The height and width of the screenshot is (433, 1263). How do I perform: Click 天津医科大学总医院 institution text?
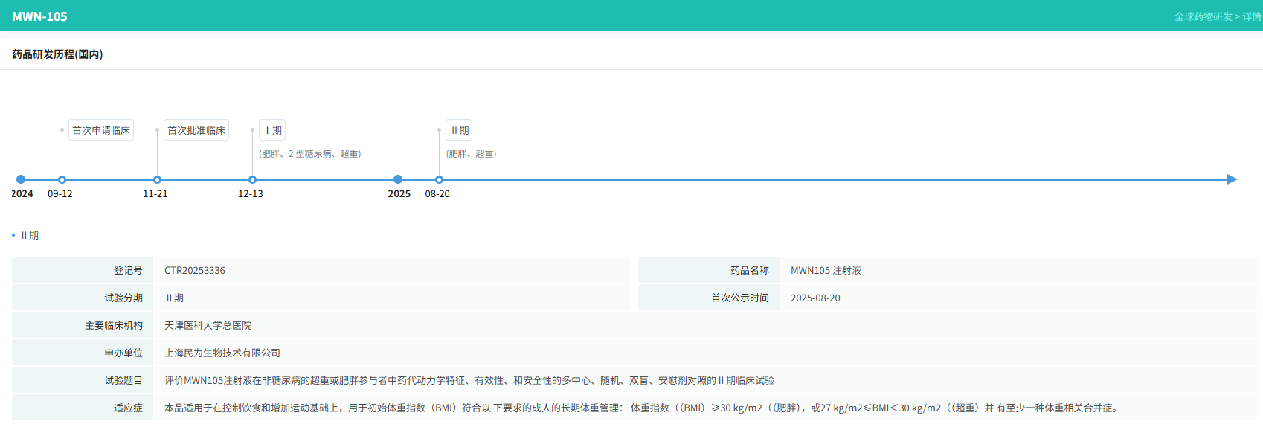[208, 326]
